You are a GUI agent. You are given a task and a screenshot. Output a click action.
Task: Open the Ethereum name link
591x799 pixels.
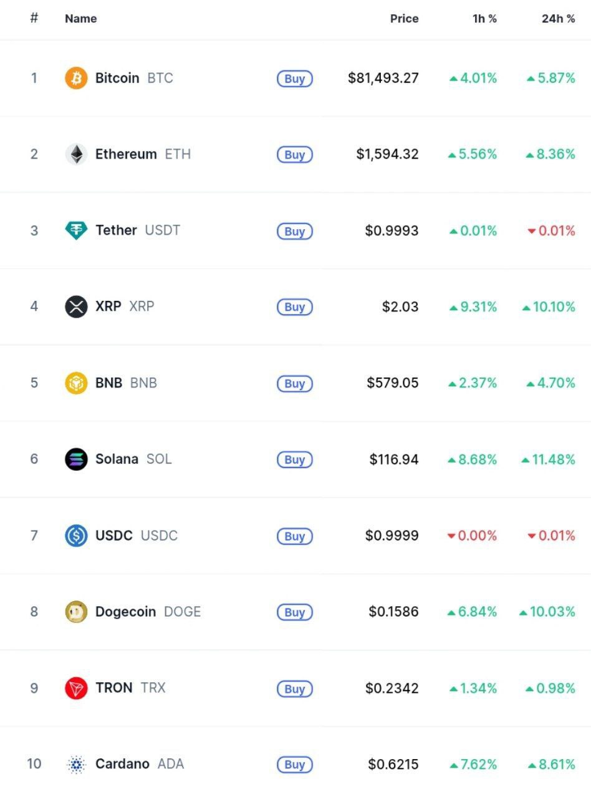point(126,154)
